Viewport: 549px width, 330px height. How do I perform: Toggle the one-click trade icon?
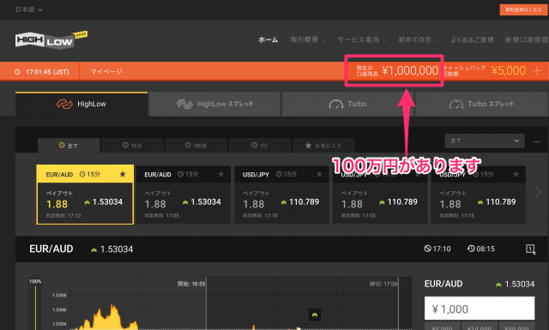click(531, 249)
